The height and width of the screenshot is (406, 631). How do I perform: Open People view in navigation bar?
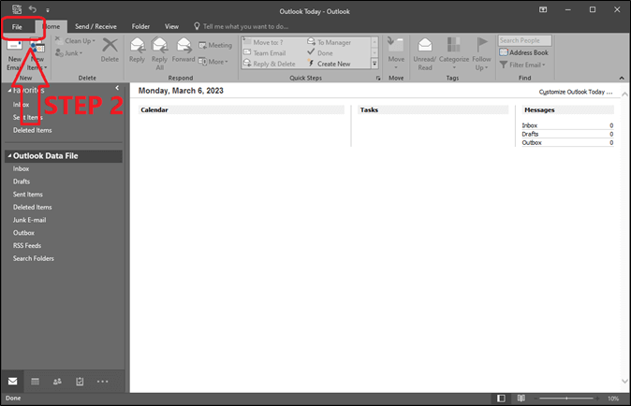tap(58, 382)
